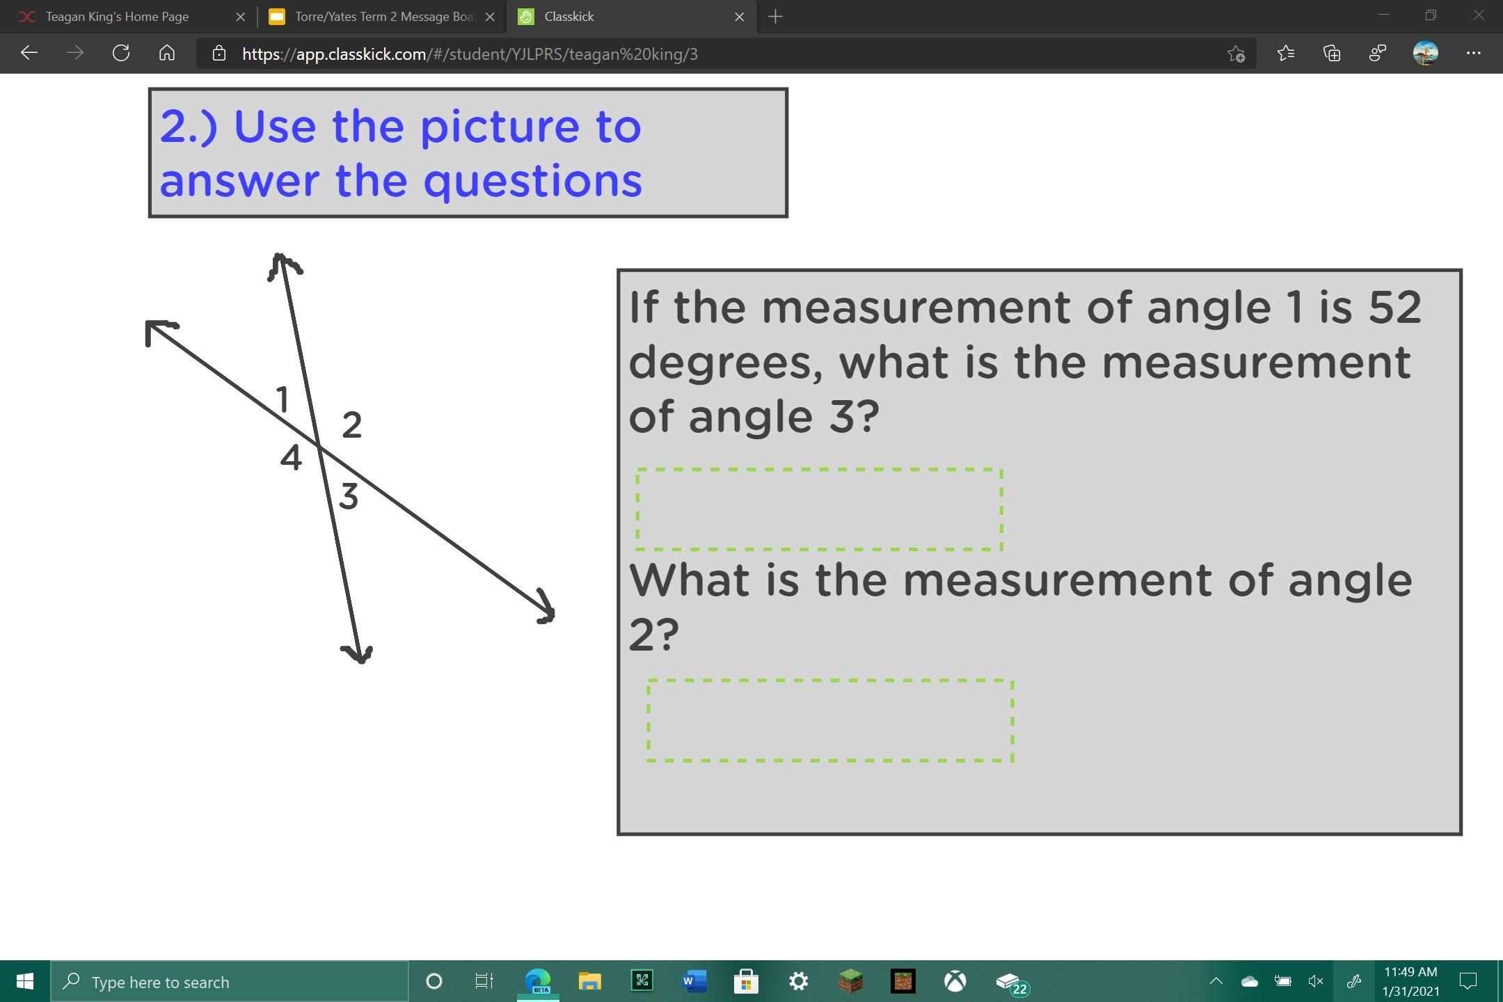The image size is (1503, 1002).
Task: Click the address bar URL
Action: 470,54
